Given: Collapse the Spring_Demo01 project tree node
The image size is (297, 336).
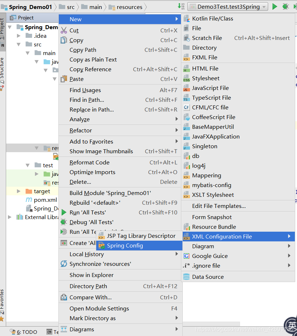Looking at the screenshot, I should (10, 27).
